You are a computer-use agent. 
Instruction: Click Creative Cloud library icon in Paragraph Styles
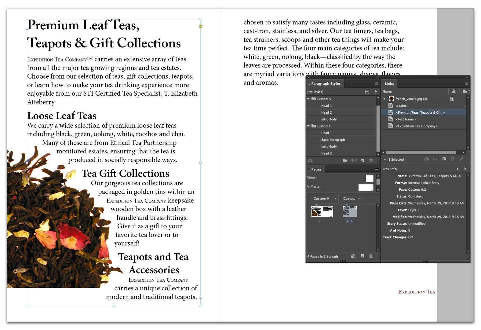[x=310, y=160]
